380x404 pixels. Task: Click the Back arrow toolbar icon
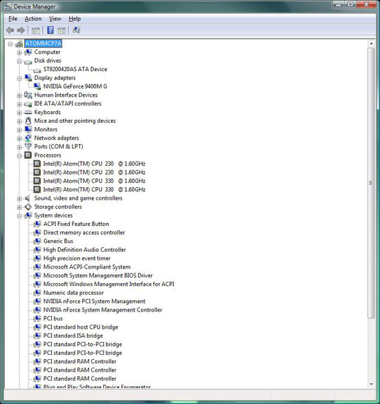[x=10, y=30]
